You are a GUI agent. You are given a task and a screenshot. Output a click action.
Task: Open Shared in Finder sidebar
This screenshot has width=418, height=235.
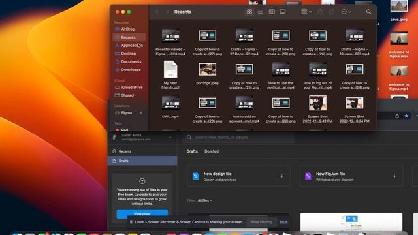tap(129, 95)
